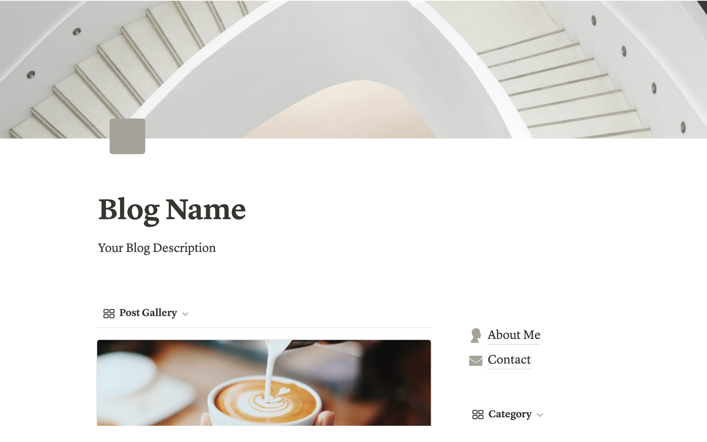This screenshot has height=442, width=707.
Task: Open the About Me section
Action: [513, 334]
